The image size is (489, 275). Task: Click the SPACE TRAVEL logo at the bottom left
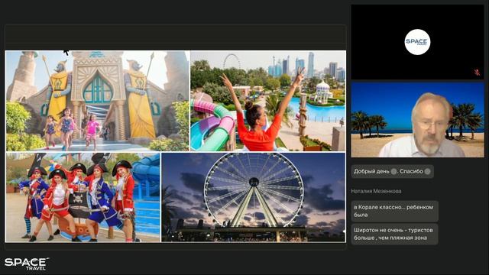pyautogui.click(x=27, y=264)
